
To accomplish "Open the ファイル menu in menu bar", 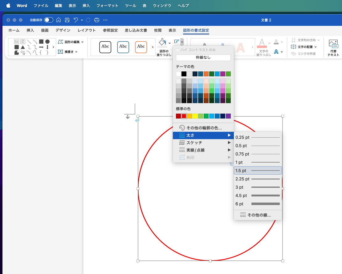I will tap(41, 6).
